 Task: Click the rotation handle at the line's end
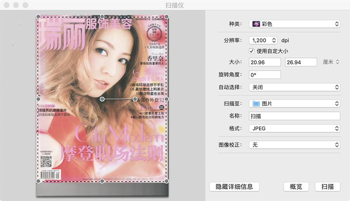[x=135, y=99]
